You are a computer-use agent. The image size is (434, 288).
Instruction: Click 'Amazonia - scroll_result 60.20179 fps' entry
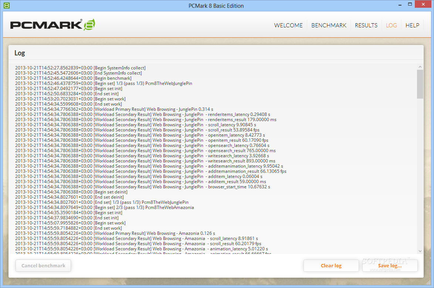[138, 243]
